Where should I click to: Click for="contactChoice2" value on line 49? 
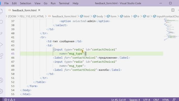click(x=84, y=70)
